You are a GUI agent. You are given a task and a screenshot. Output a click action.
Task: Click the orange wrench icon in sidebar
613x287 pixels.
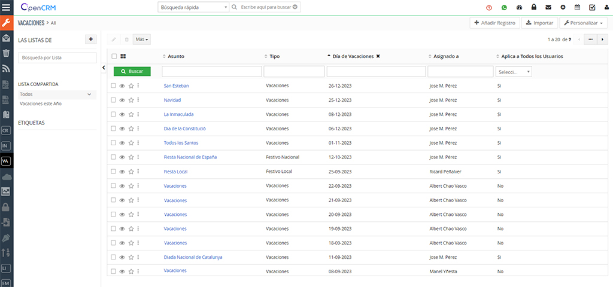point(6,23)
